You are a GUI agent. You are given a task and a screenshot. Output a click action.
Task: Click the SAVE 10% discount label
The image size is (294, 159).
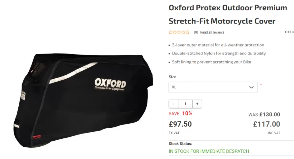click(181, 113)
